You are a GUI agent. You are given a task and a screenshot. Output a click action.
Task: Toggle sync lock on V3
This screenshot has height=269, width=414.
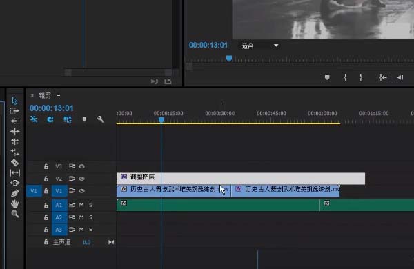coord(72,166)
